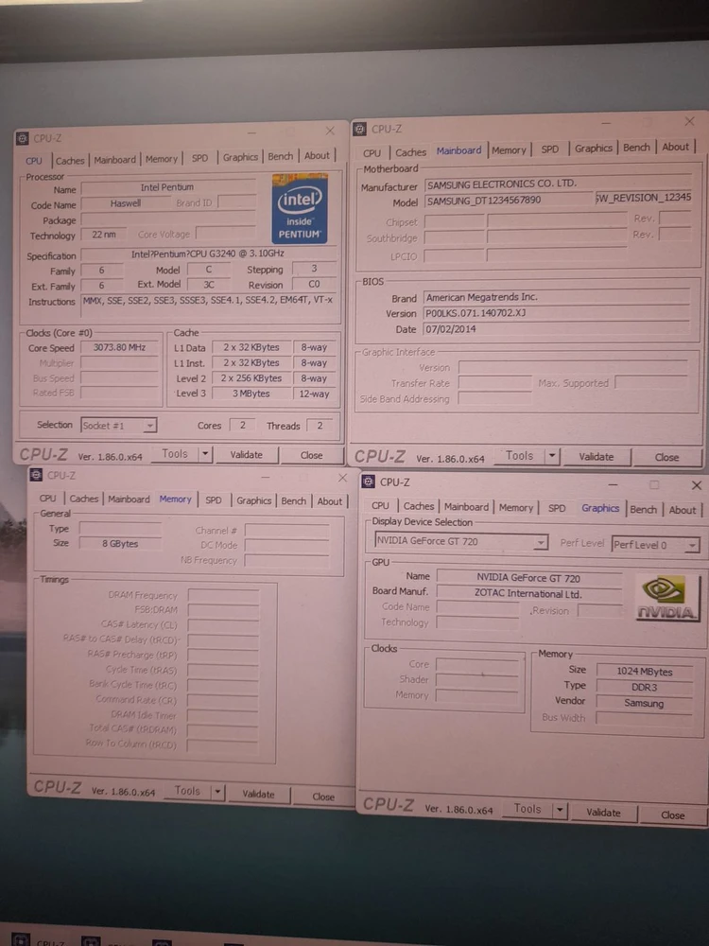Click BIOS Version field P00LKS.071.140702.XJ
Viewport: 709px width, 946px height.
pos(557,313)
